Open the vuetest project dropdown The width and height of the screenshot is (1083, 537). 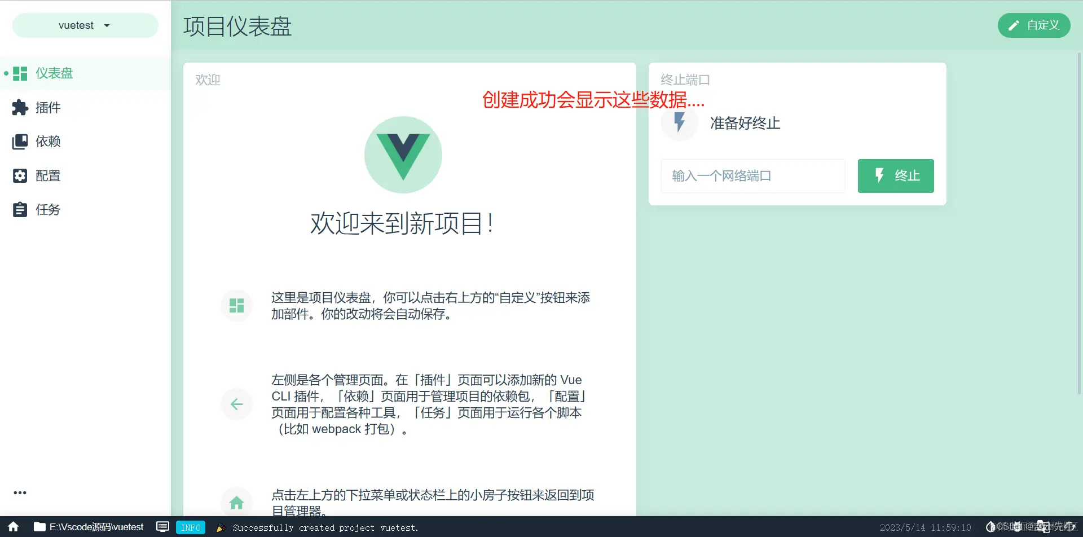point(85,25)
